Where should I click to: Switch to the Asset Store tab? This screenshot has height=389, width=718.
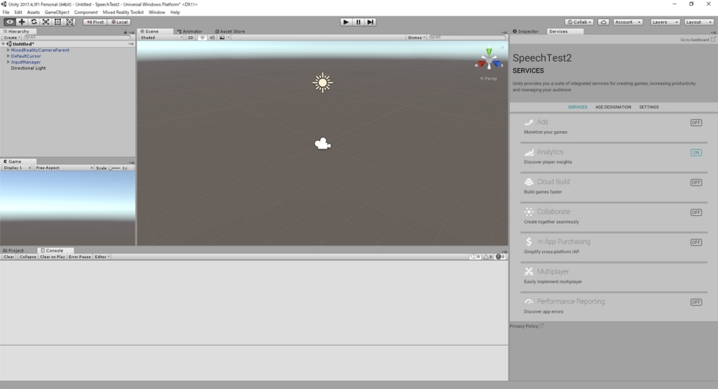[230, 32]
